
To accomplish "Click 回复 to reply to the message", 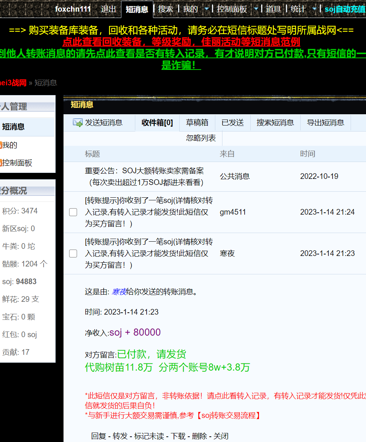I will (98, 436).
